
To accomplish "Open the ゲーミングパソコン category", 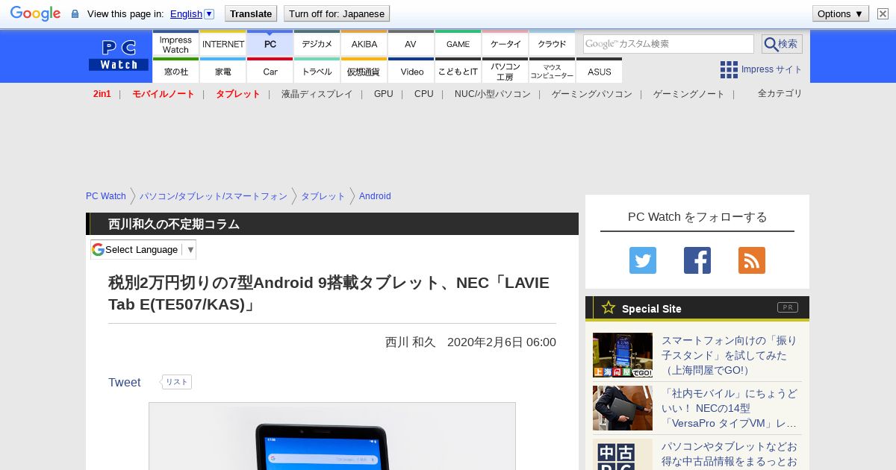I will point(592,94).
